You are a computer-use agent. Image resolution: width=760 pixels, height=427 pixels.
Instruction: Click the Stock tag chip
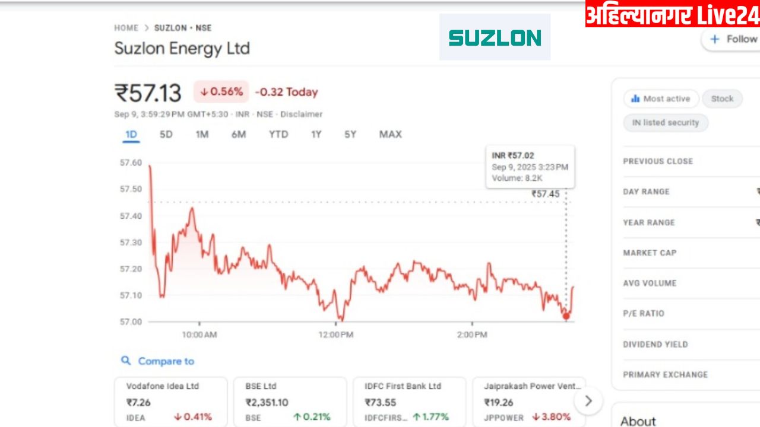[722, 98]
